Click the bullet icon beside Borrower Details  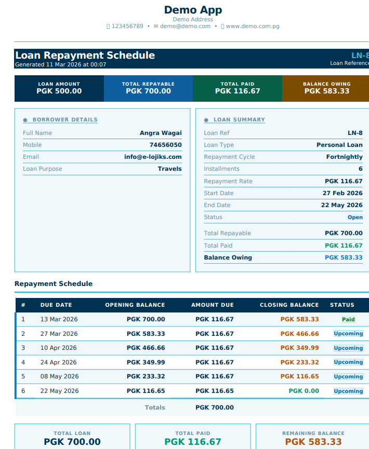pyautogui.click(x=25, y=120)
